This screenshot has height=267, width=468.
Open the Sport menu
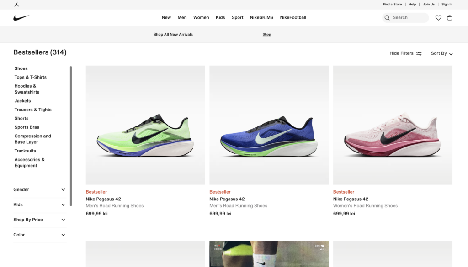[x=238, y=17]
